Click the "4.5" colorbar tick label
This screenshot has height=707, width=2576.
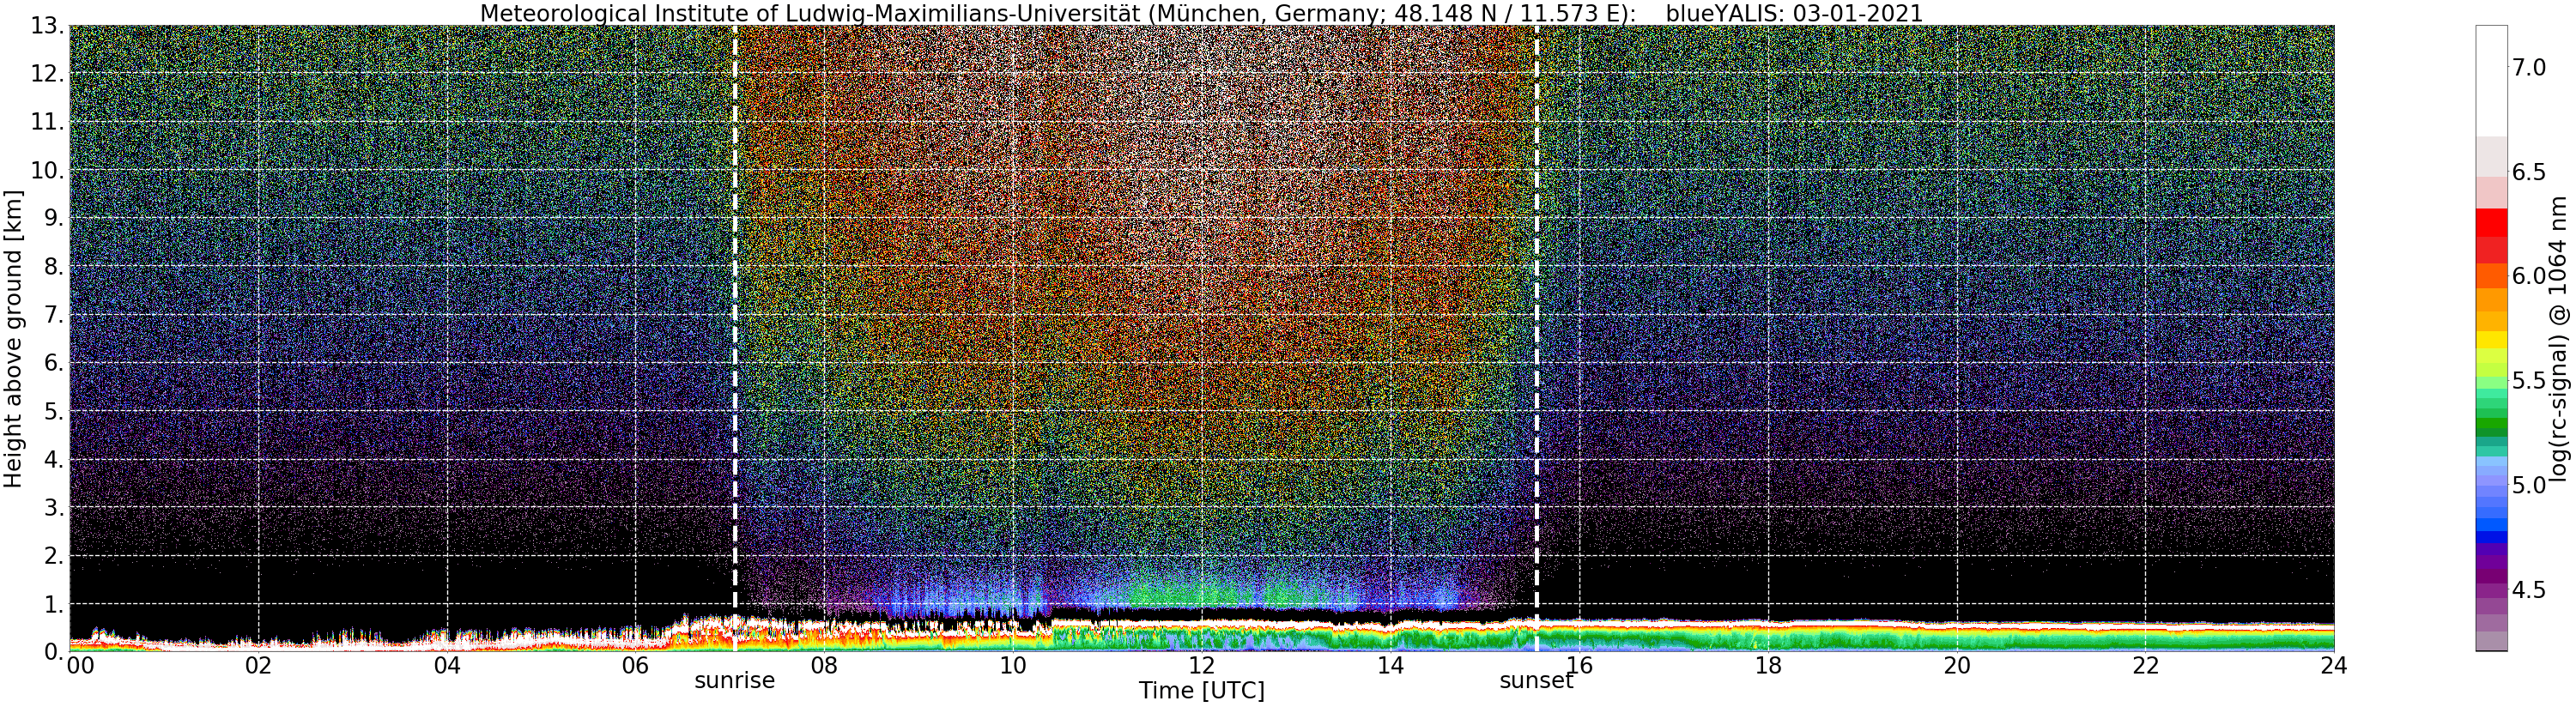[2529, 590]
